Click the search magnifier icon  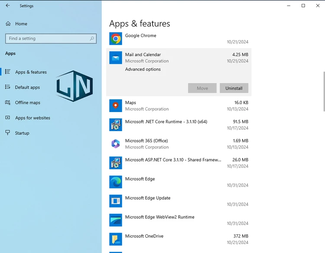(92, 38)
